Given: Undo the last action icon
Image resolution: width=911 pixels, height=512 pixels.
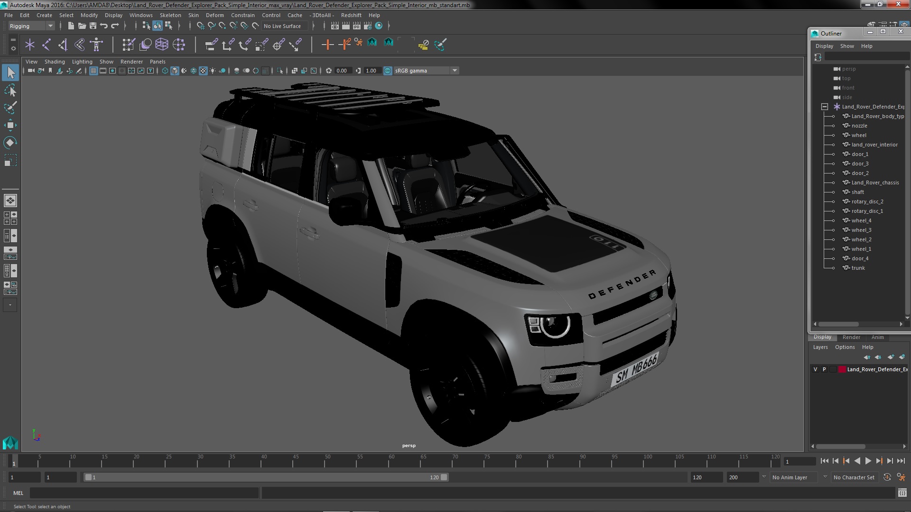Looking at the screenshot, I should coord(103,26).
